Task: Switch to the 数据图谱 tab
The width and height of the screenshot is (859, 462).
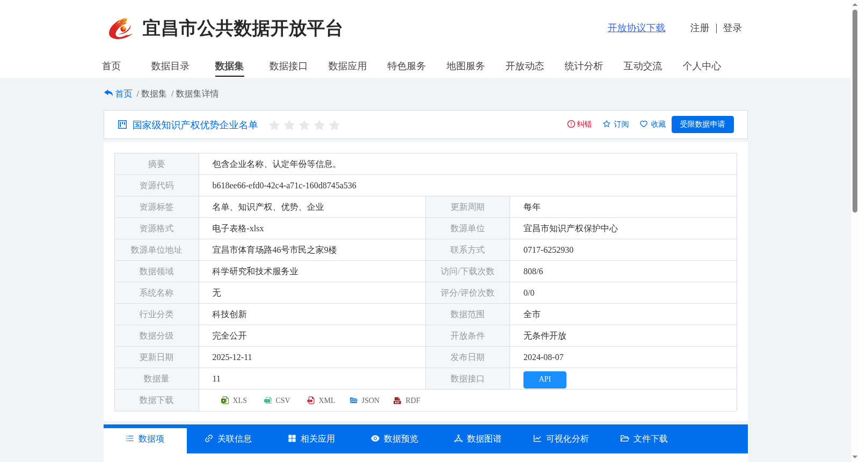Action: click(478, 439)
